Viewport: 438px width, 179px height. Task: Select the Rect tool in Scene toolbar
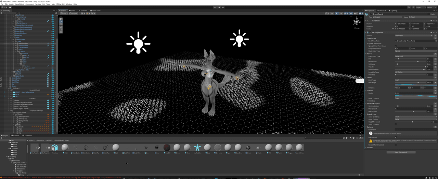(x=61, y=30)
